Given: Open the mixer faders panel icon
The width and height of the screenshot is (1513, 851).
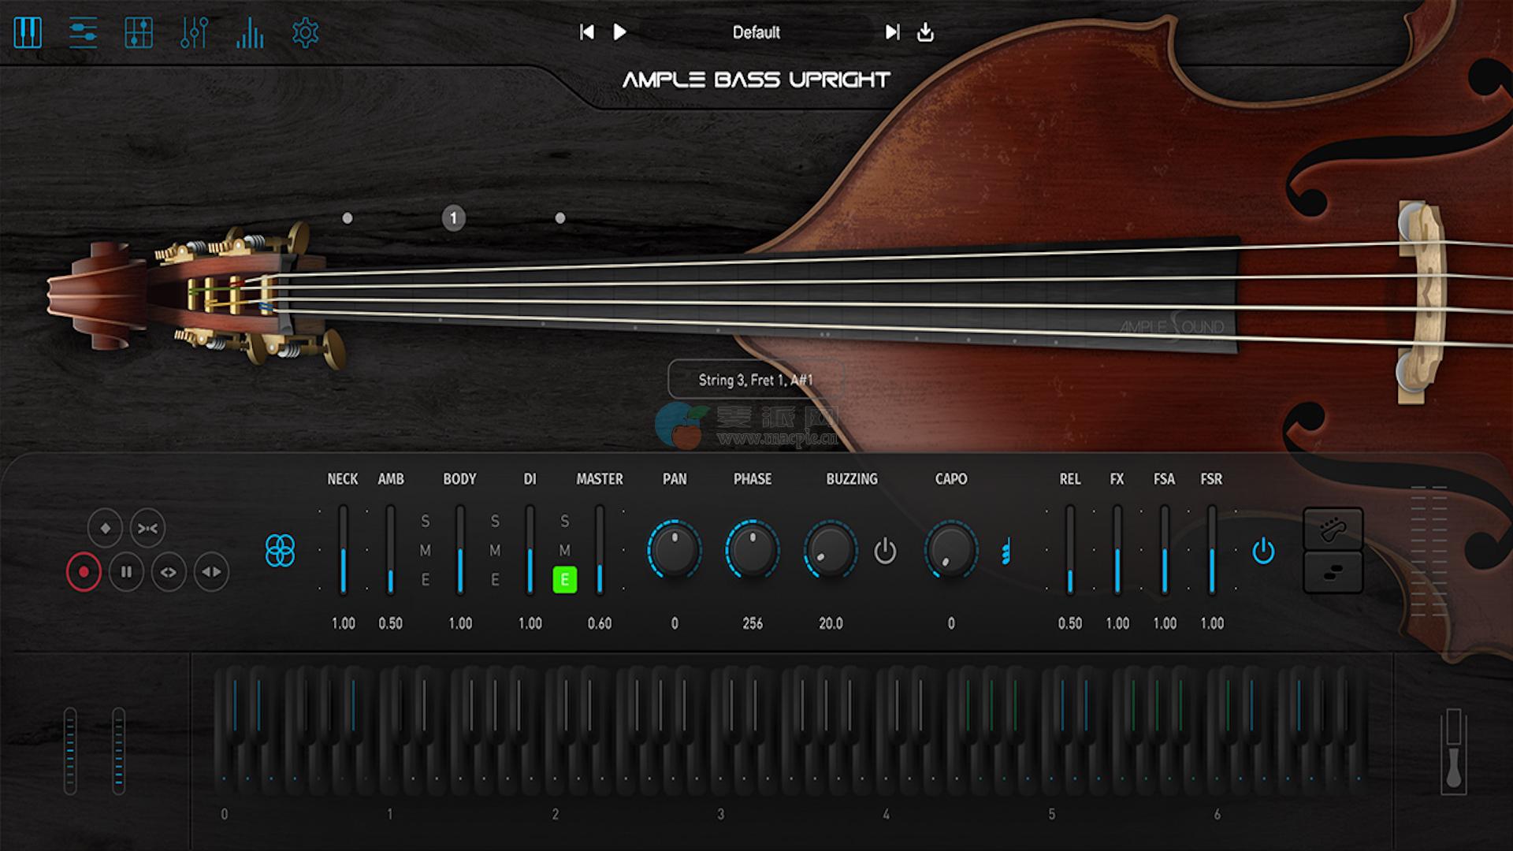Looking at the screenshot, I should [194, 32].
